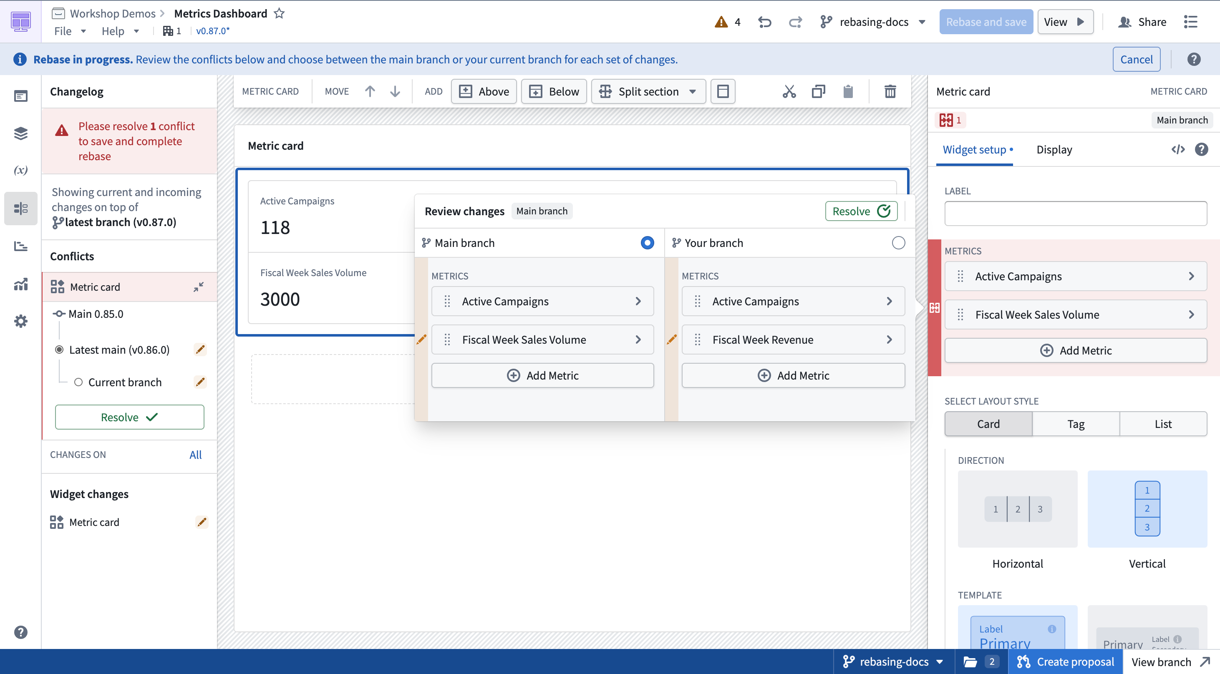Collapse the Metric card conflict entry
The height and width of the screenshot is (674, 1220).
[199, 287]
